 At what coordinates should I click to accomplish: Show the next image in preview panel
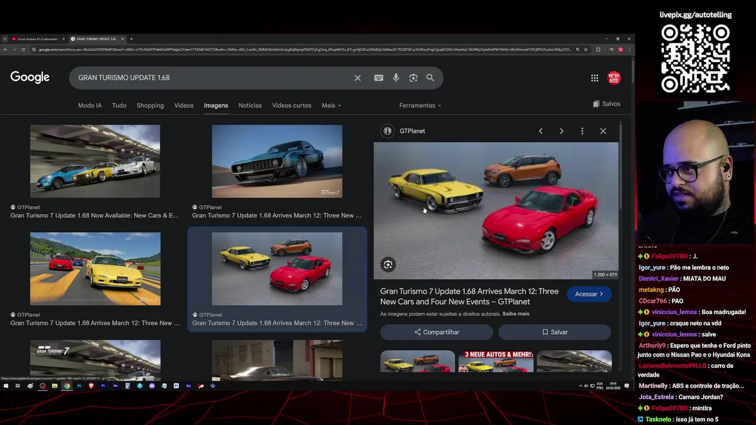click(561, 131)
